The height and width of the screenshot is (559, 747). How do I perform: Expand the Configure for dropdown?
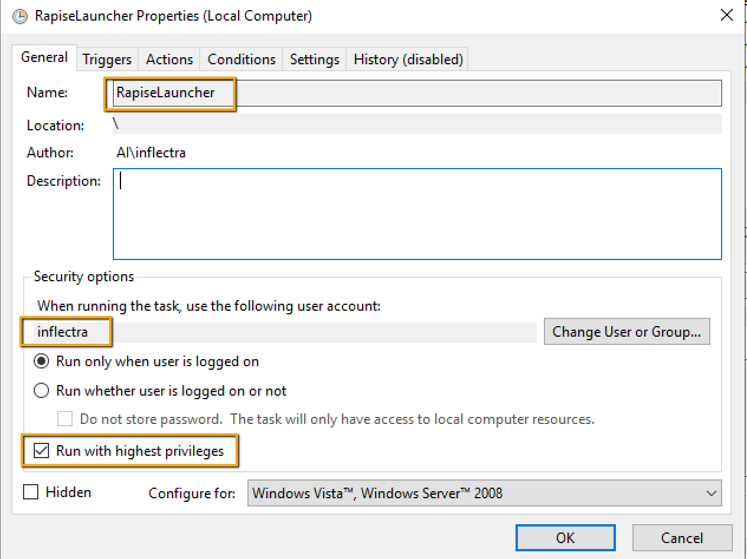point(484,493)
